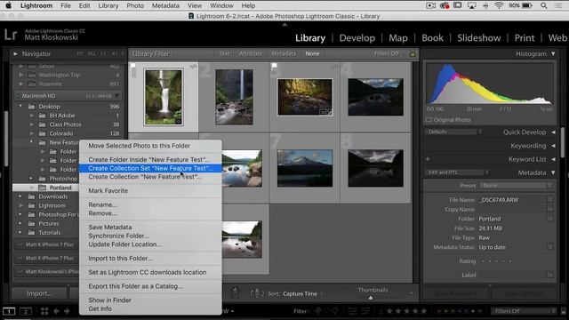Open the Photo menu in menu bar
569x320 pixels.
135,5
